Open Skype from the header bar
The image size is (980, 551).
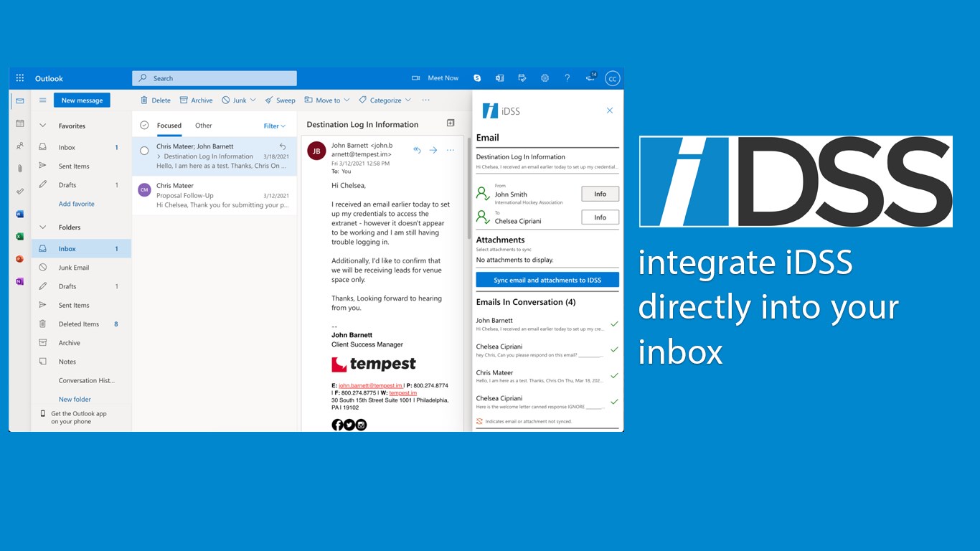pos(477,78)
